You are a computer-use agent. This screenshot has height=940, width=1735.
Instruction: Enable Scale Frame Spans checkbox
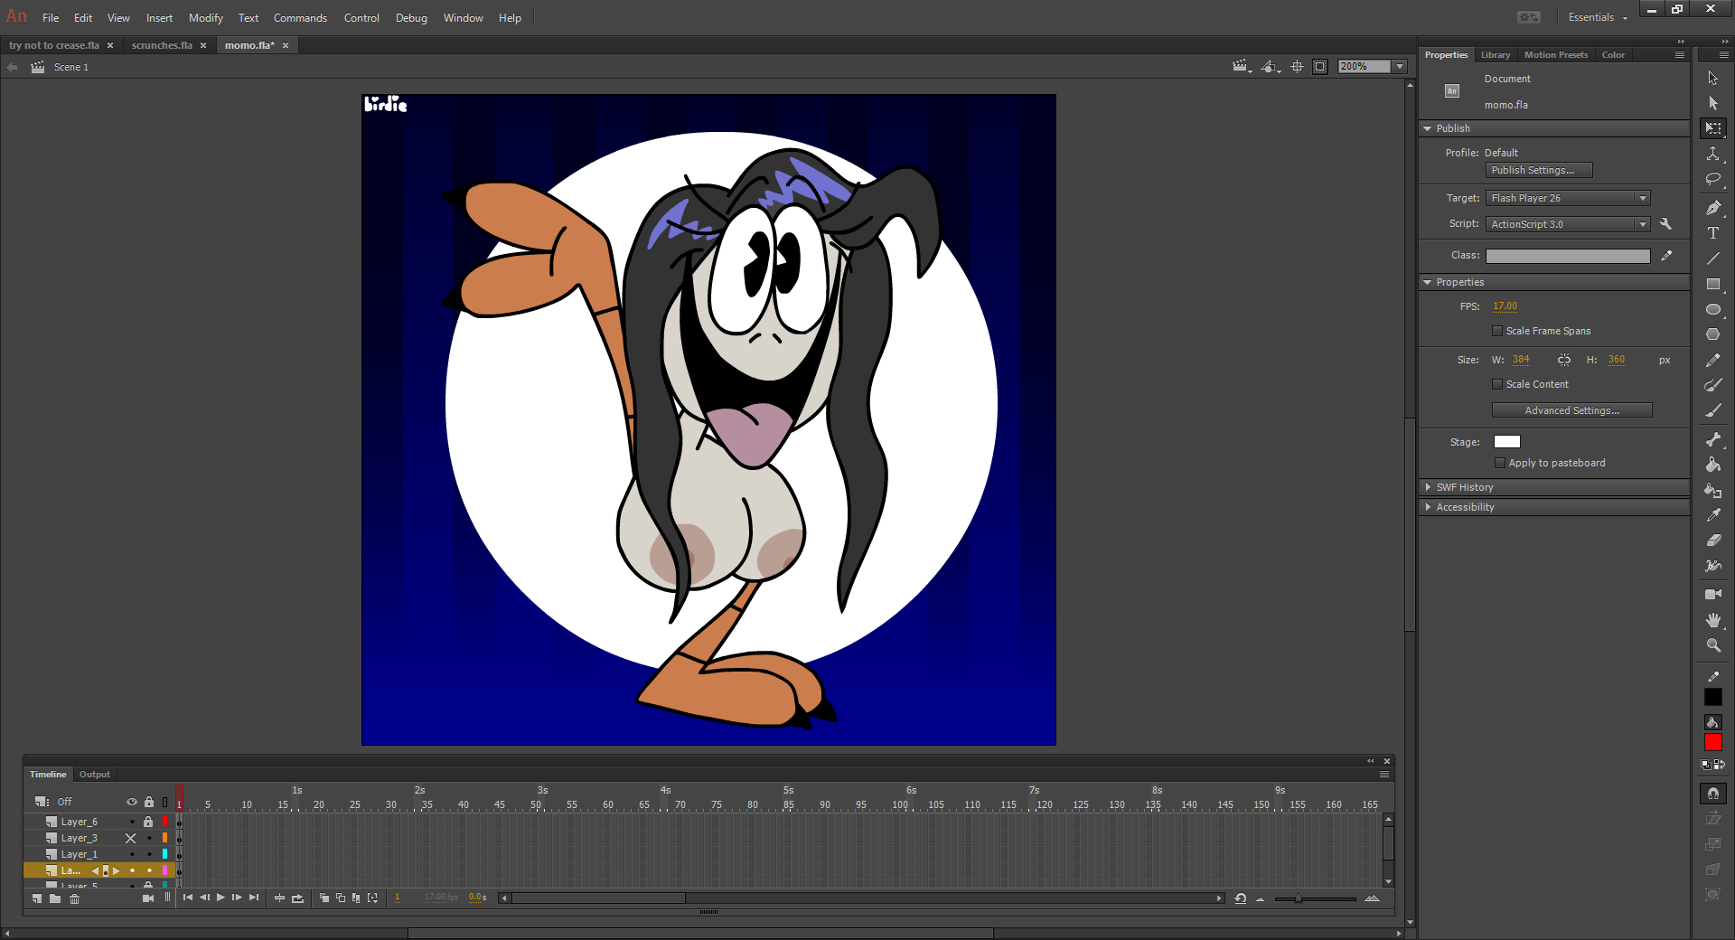pos(1497,331)
